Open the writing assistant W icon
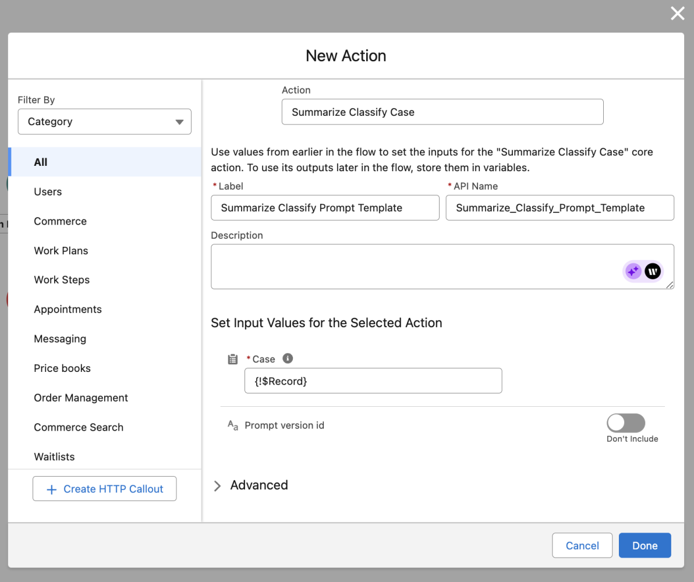 tap(653, 271)
